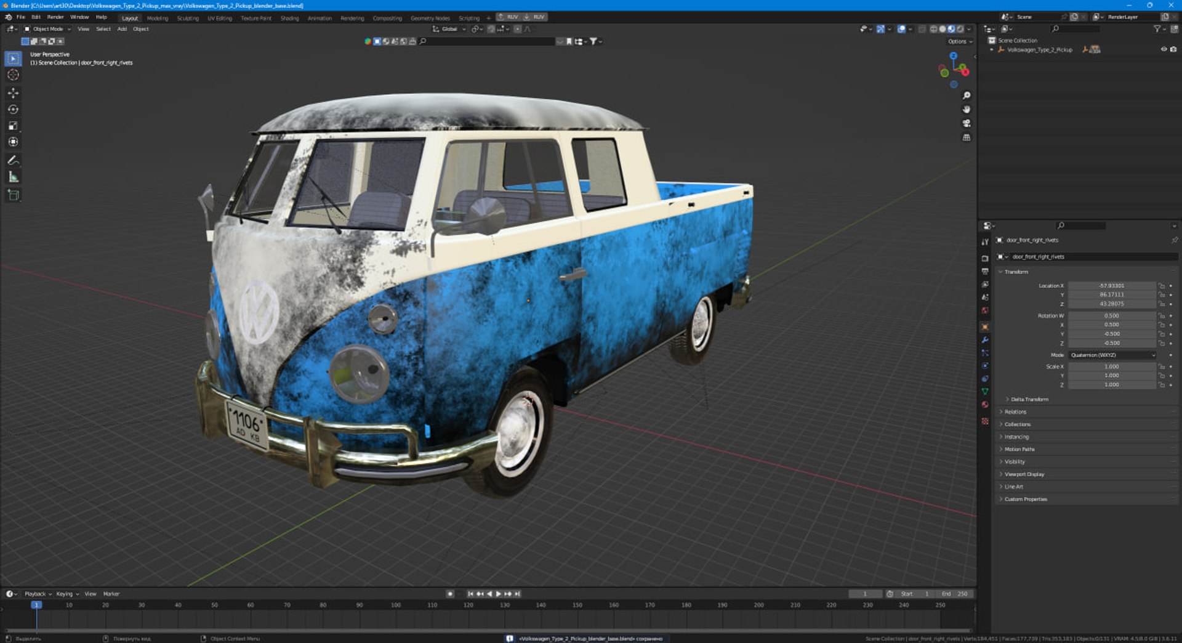Viewport: 1182px width, 643px height.
Task: Switch to the UV Editing workspace tab
Action: click(x=220, y=18)
